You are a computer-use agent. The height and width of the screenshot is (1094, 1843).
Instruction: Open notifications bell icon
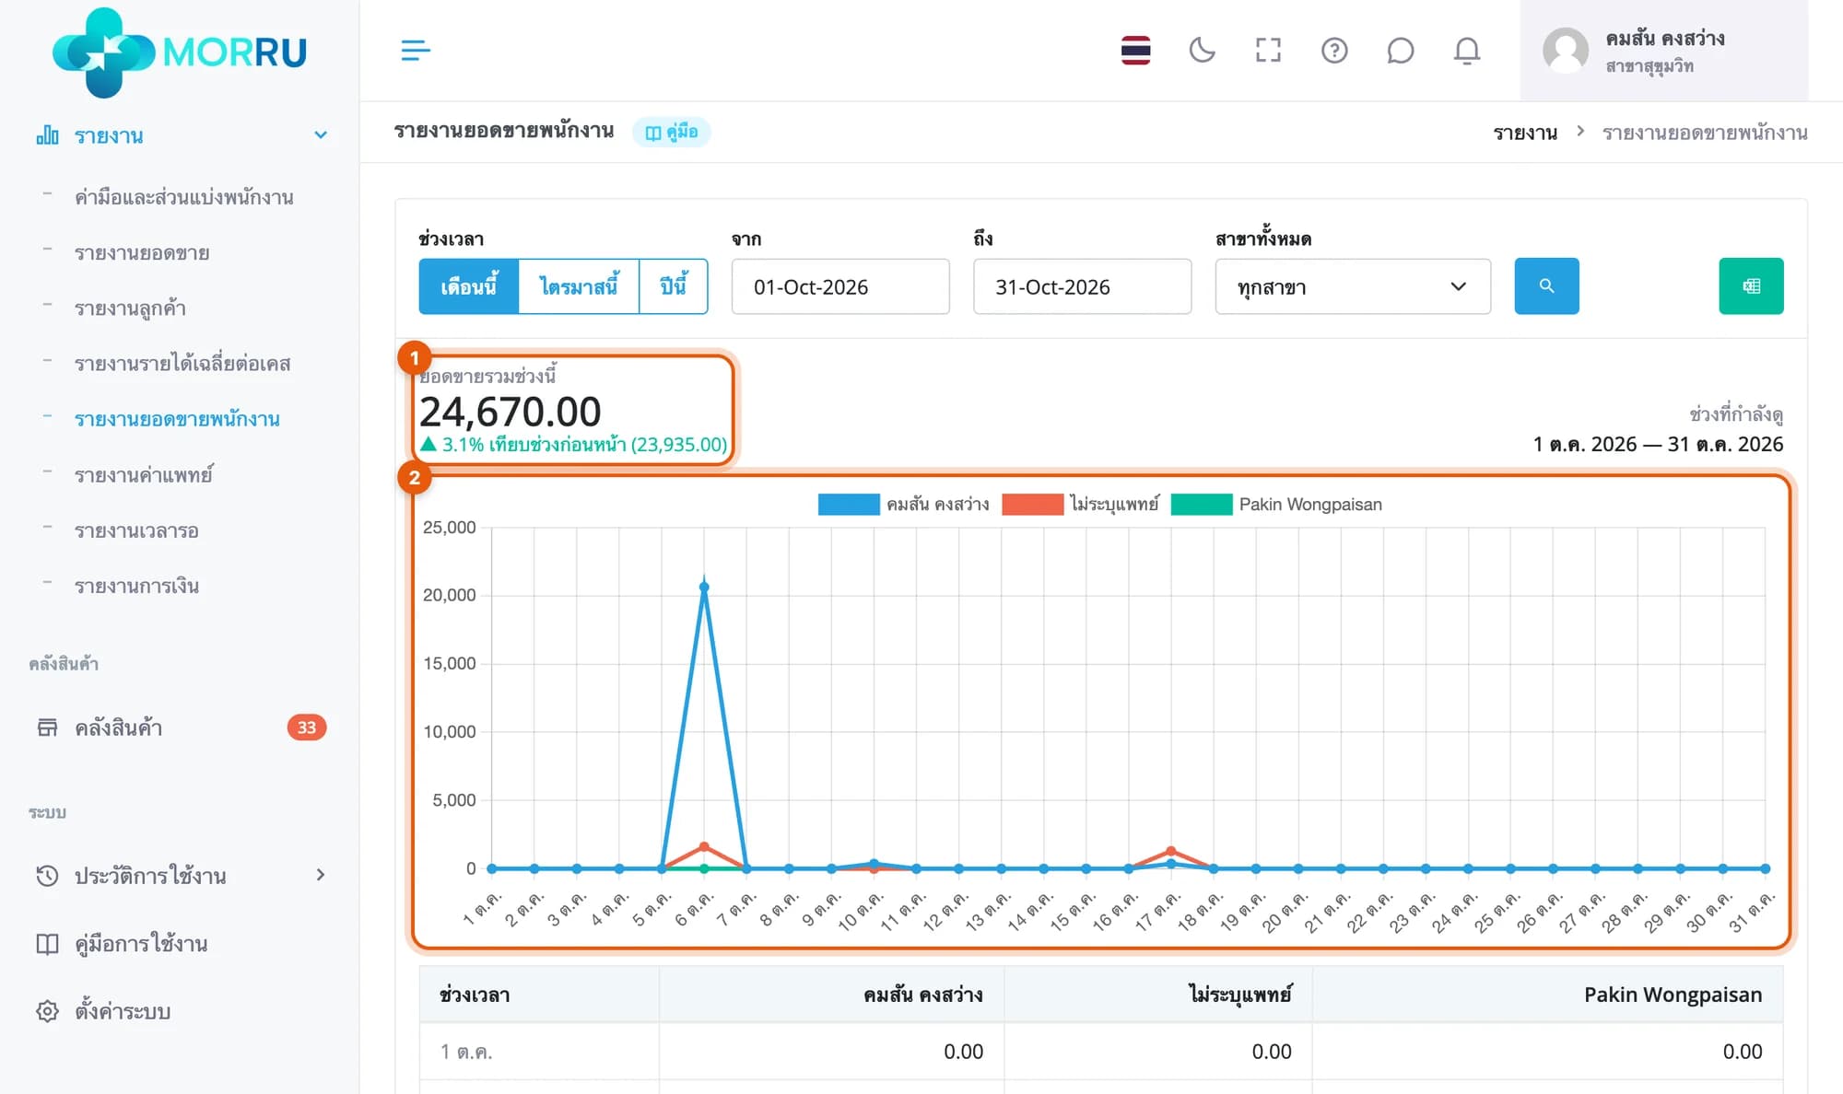pyautogui.click(x=1467, y=50)
